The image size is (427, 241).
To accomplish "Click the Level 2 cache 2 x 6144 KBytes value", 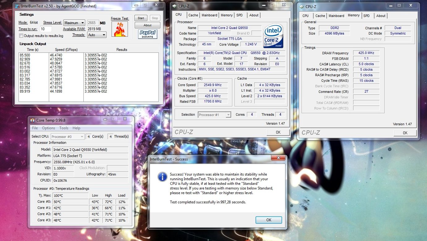I will (270, 96).
